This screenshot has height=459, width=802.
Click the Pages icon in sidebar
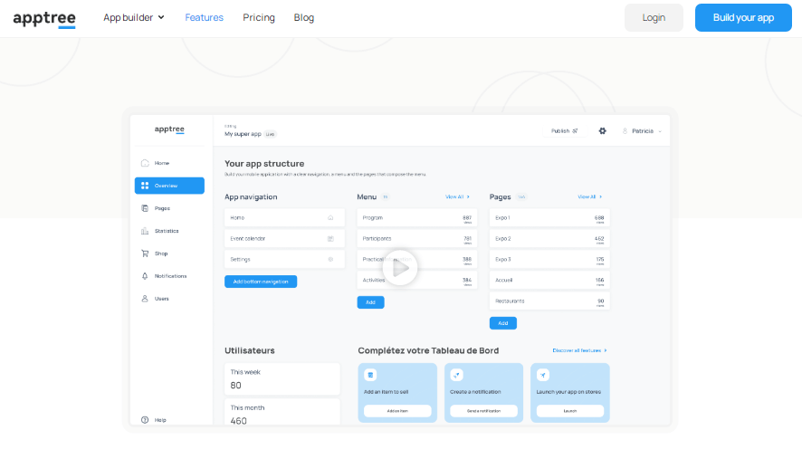point(145,208)
